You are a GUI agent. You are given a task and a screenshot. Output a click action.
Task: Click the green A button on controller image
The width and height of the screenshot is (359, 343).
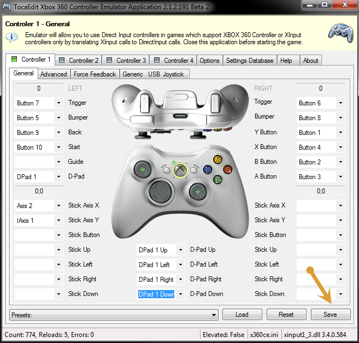point(217,179)
